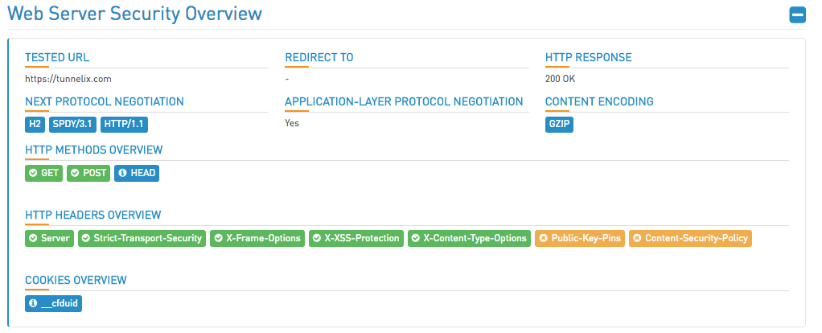
Task: Click the GET method badge
Action: point(44,173)
